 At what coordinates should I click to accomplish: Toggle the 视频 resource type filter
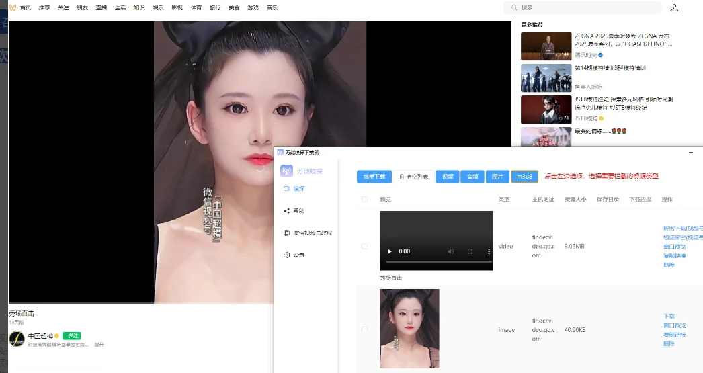click(x=448, y=177)
